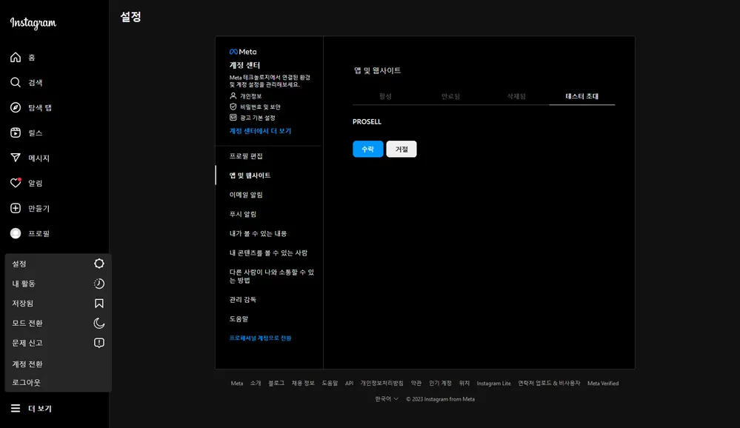Accept PROSELL invite with 수락 button
Screen dimensions: 740x428
coord(367,149)
